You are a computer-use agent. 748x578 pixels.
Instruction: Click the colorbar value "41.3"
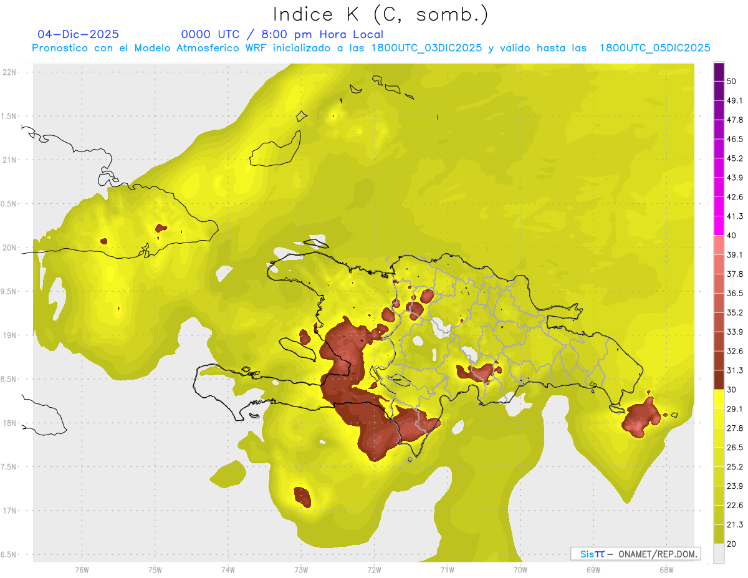pyautogui.click(x=734, y=216)
